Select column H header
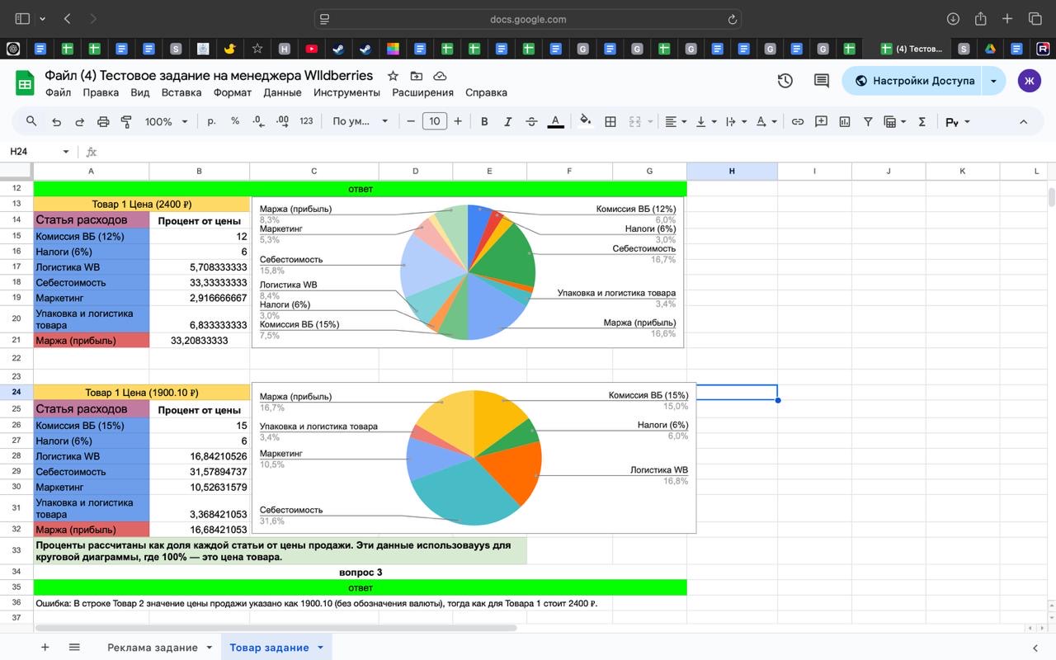The width and height of the screenshot is (1056, 660). [x=732, y=171]
